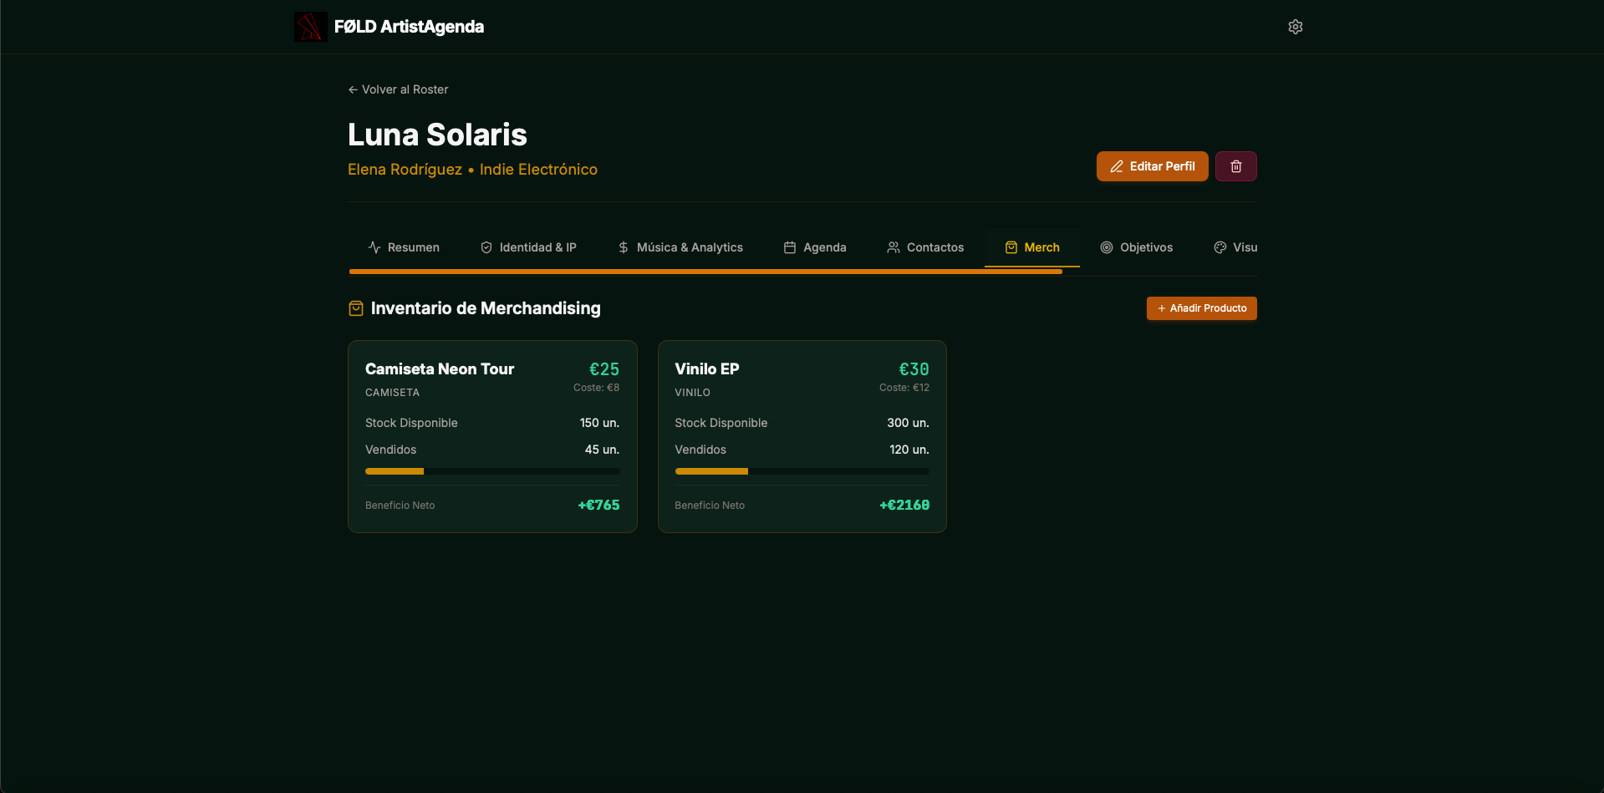Open the Objetivos tab
Image resolution: width=1604 pixels, height=793 pixels.
(1137, 247)
